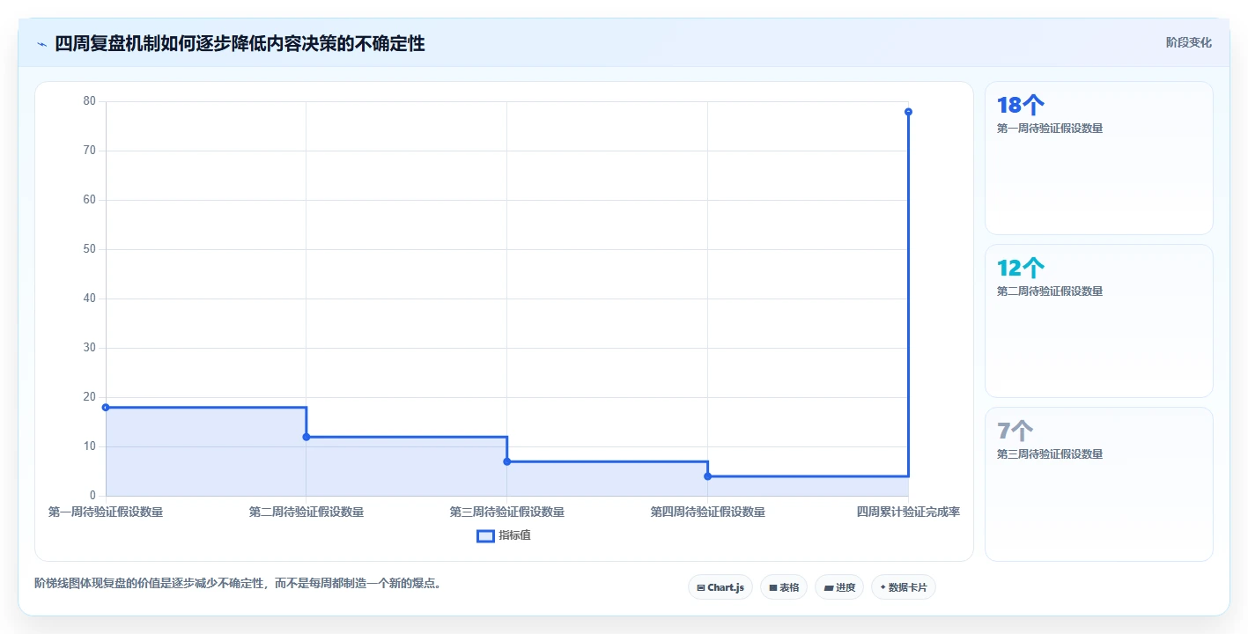
Task: Click the Chart.js tag chip
Action: (x=720, y=587)
